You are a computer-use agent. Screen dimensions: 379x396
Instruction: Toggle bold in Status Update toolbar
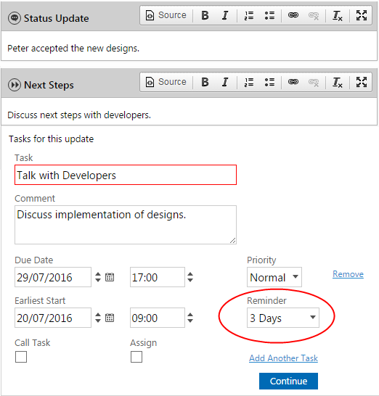point(205,15)
